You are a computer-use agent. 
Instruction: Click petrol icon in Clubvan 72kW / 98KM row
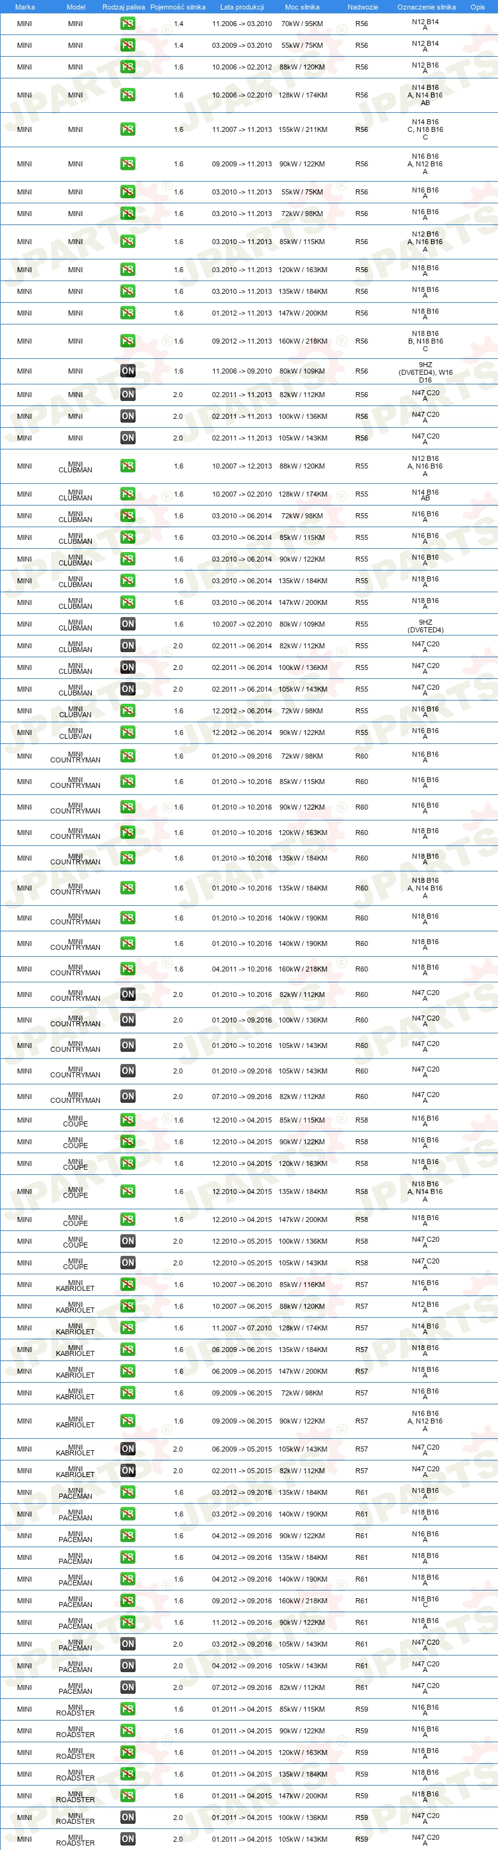point(128,710)
